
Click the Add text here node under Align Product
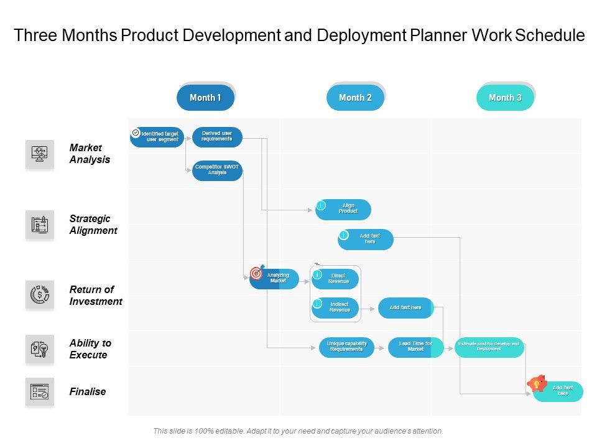coord(366,239)
